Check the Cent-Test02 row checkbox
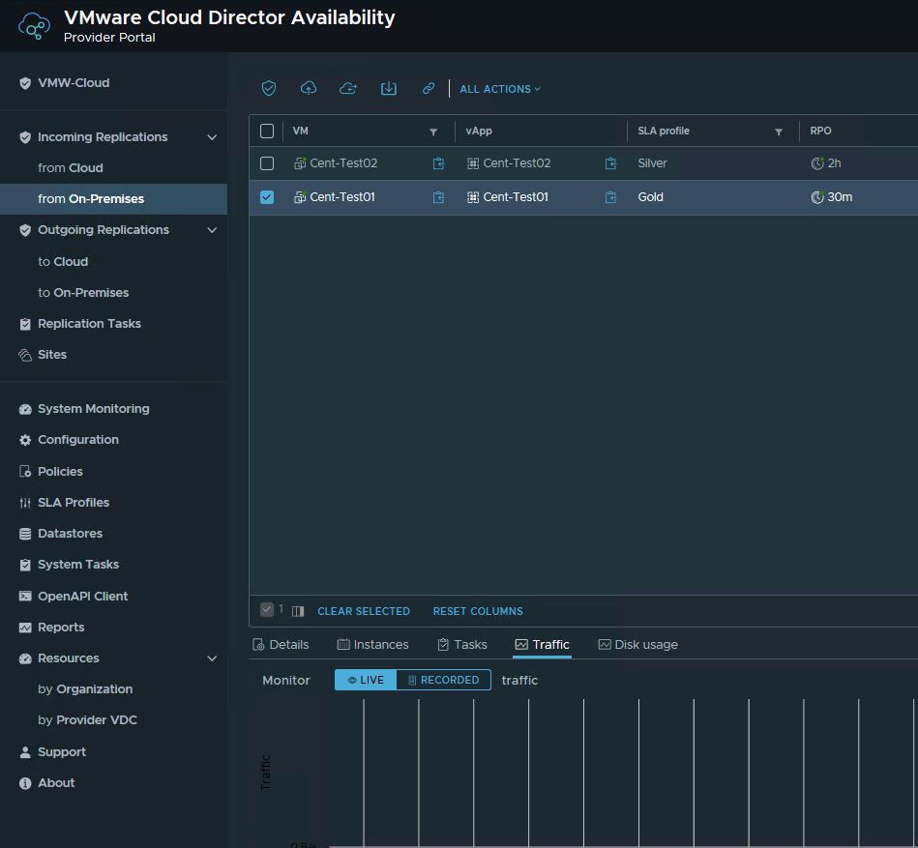This screenshot has width=918, height=848. point(267,163)
